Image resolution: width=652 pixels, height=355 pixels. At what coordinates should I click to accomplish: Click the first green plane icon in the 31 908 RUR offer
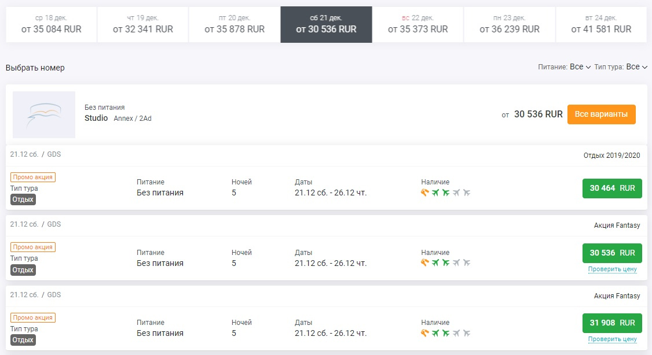pos(435,333)
